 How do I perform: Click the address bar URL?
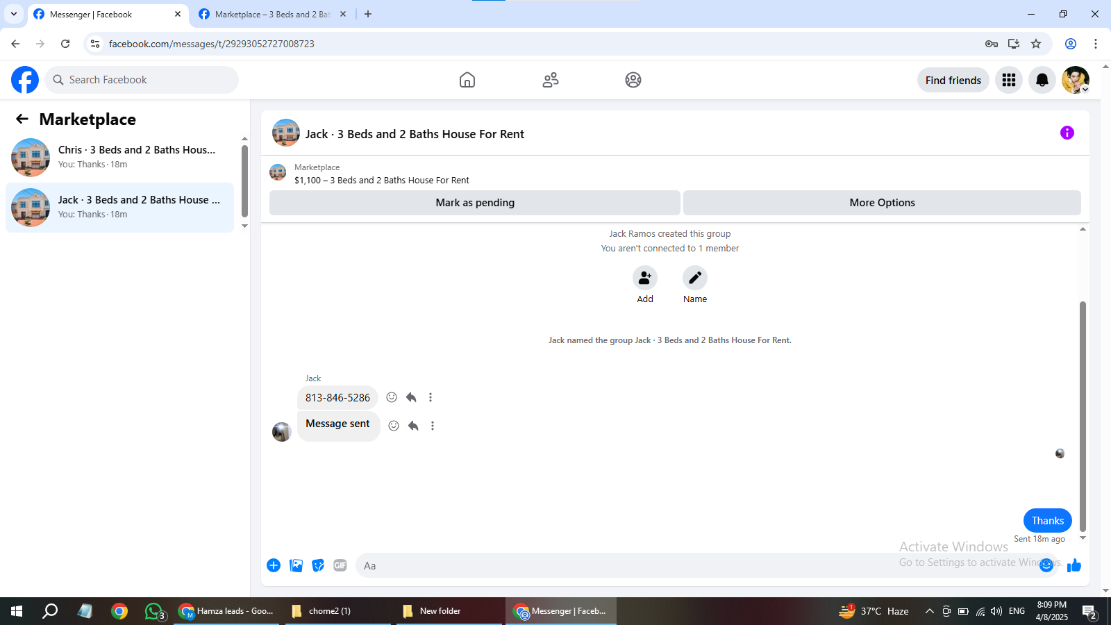pyautogui.click(x=212, y=44)
